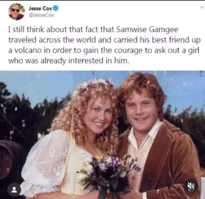Image resolution: width=205 pixels, height=199 pixels.
Task: Open the Jesse Cox display name
Action: pos(40,9)
